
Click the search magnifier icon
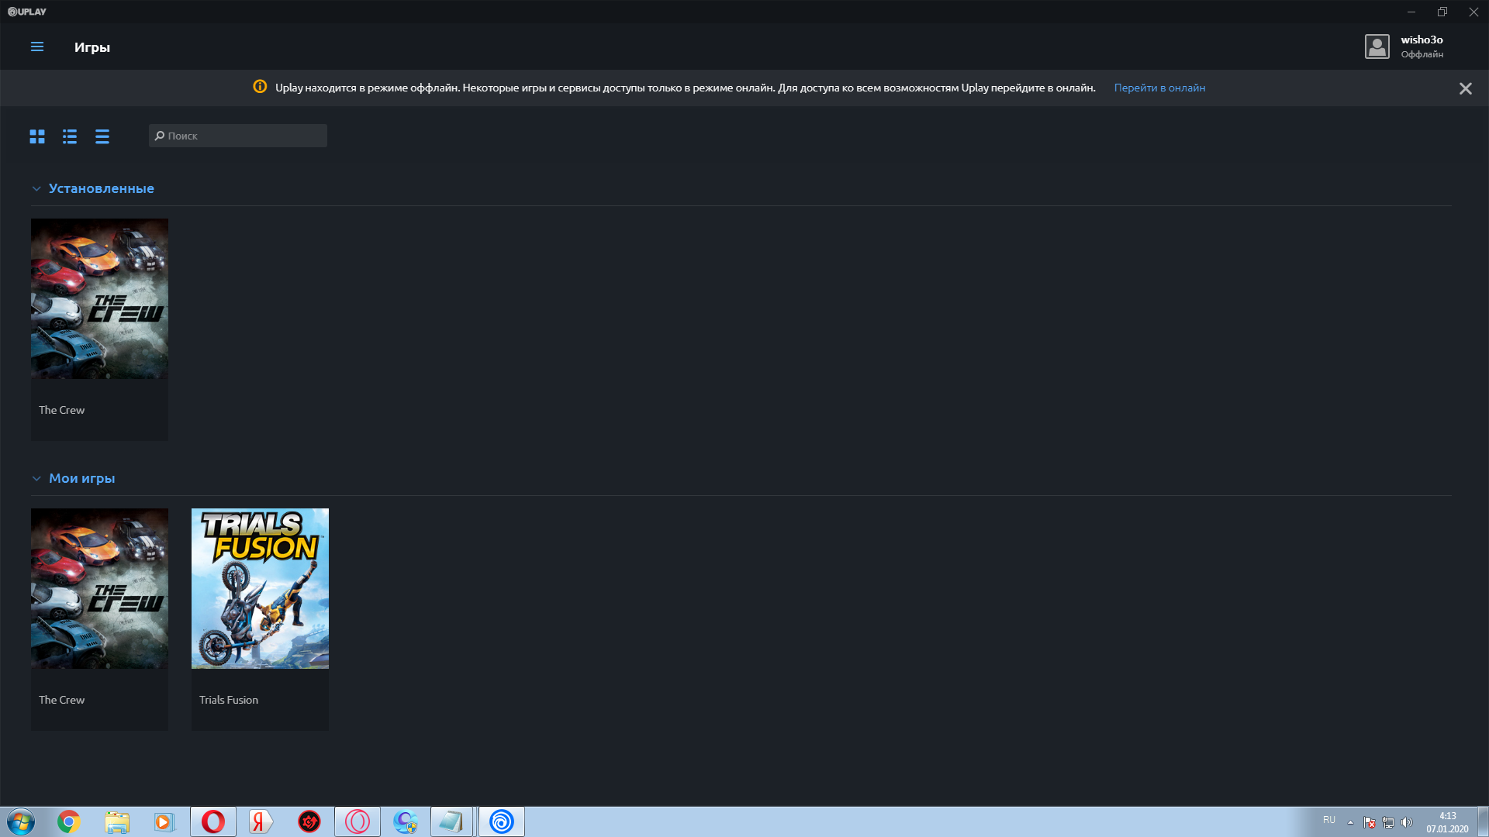click(x=160, y=136)
